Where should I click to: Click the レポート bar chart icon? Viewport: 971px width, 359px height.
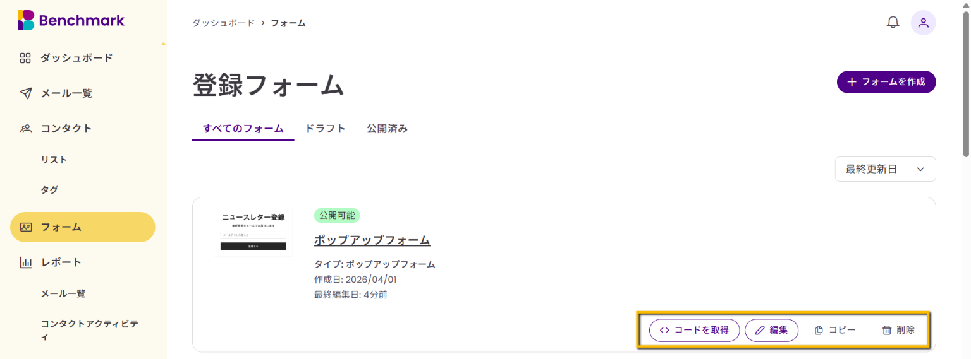(25, 262)
